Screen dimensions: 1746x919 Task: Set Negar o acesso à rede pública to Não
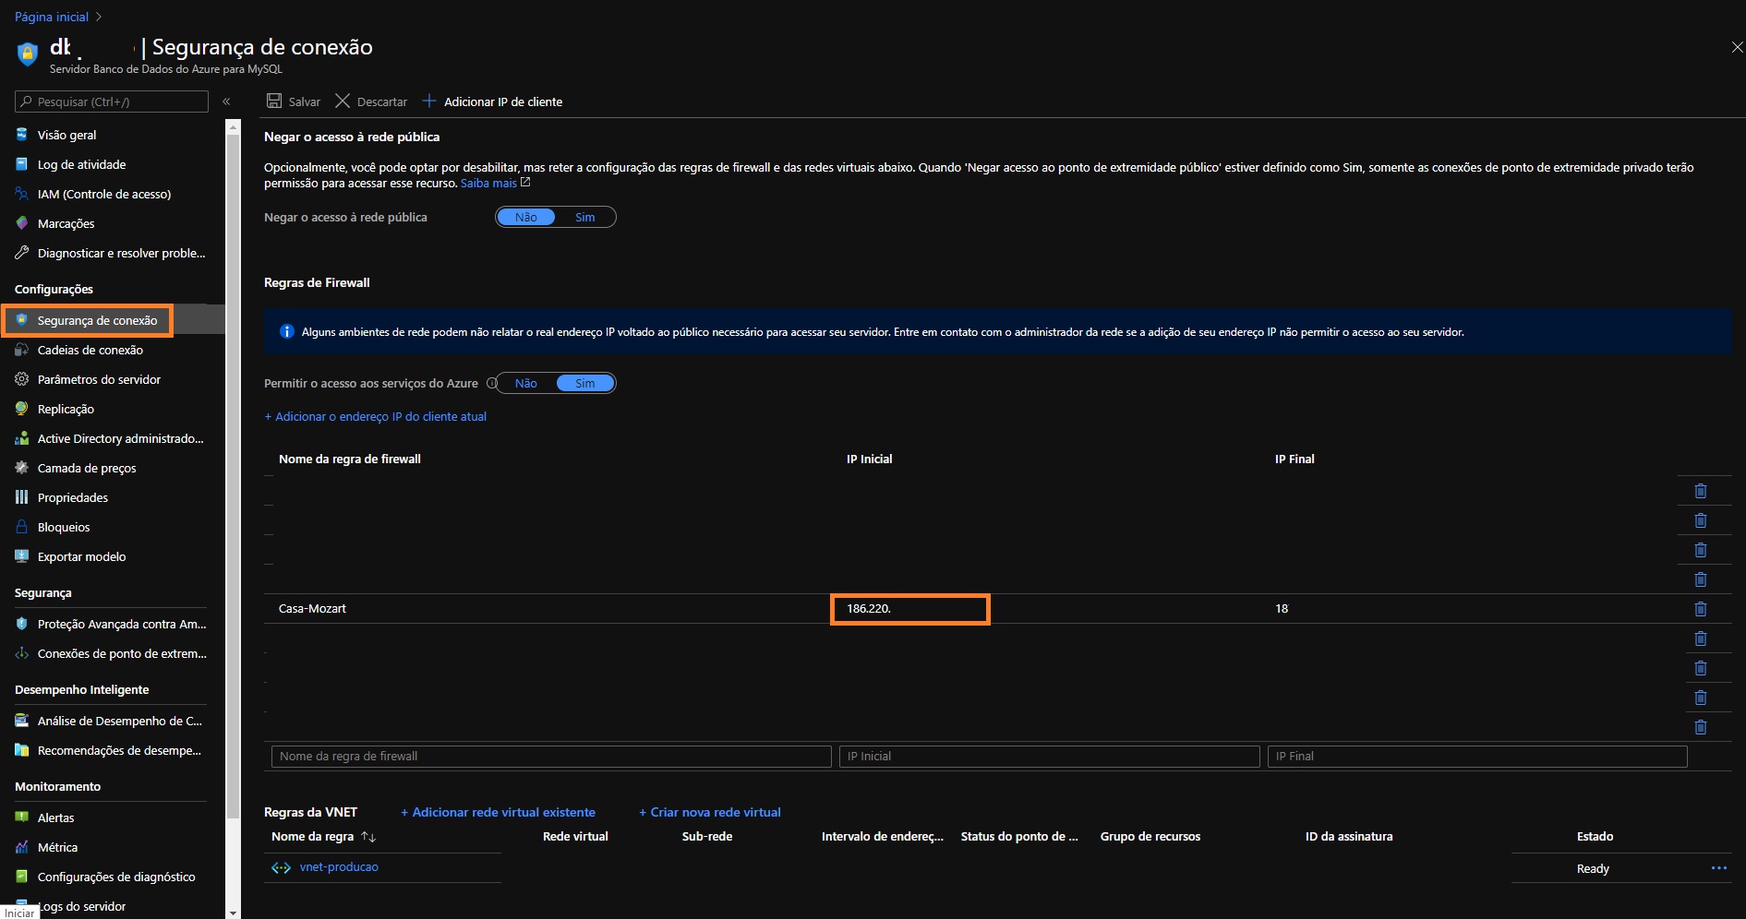click(526, 217)
